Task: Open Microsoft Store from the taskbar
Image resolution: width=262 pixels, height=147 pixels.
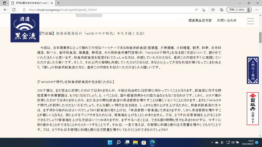Action: point(144,143)
